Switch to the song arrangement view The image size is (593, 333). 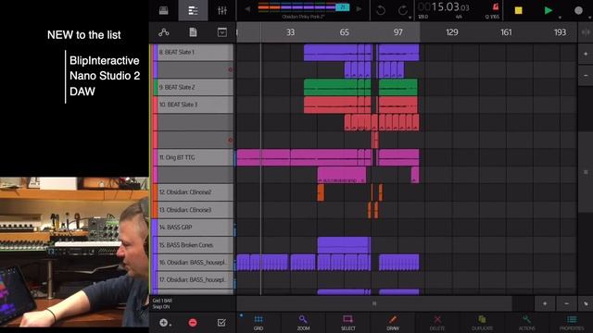pyautogui.click(x=193, y=10)
